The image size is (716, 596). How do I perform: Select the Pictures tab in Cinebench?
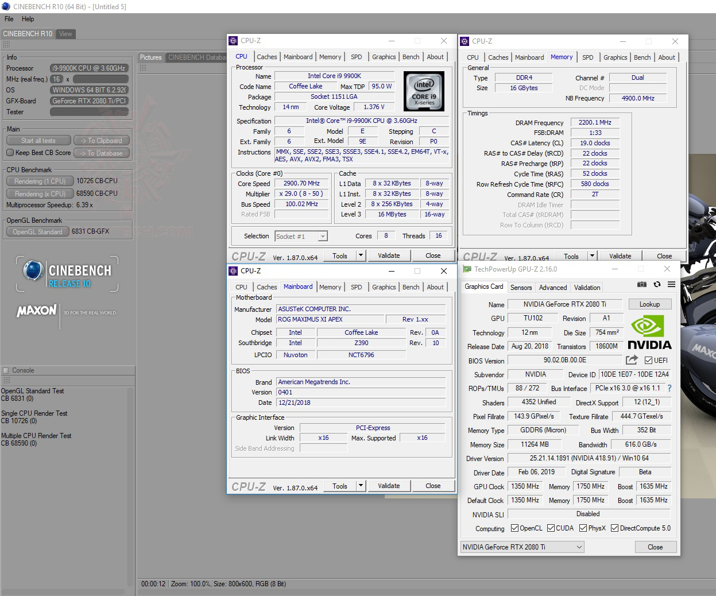(151, 57)
